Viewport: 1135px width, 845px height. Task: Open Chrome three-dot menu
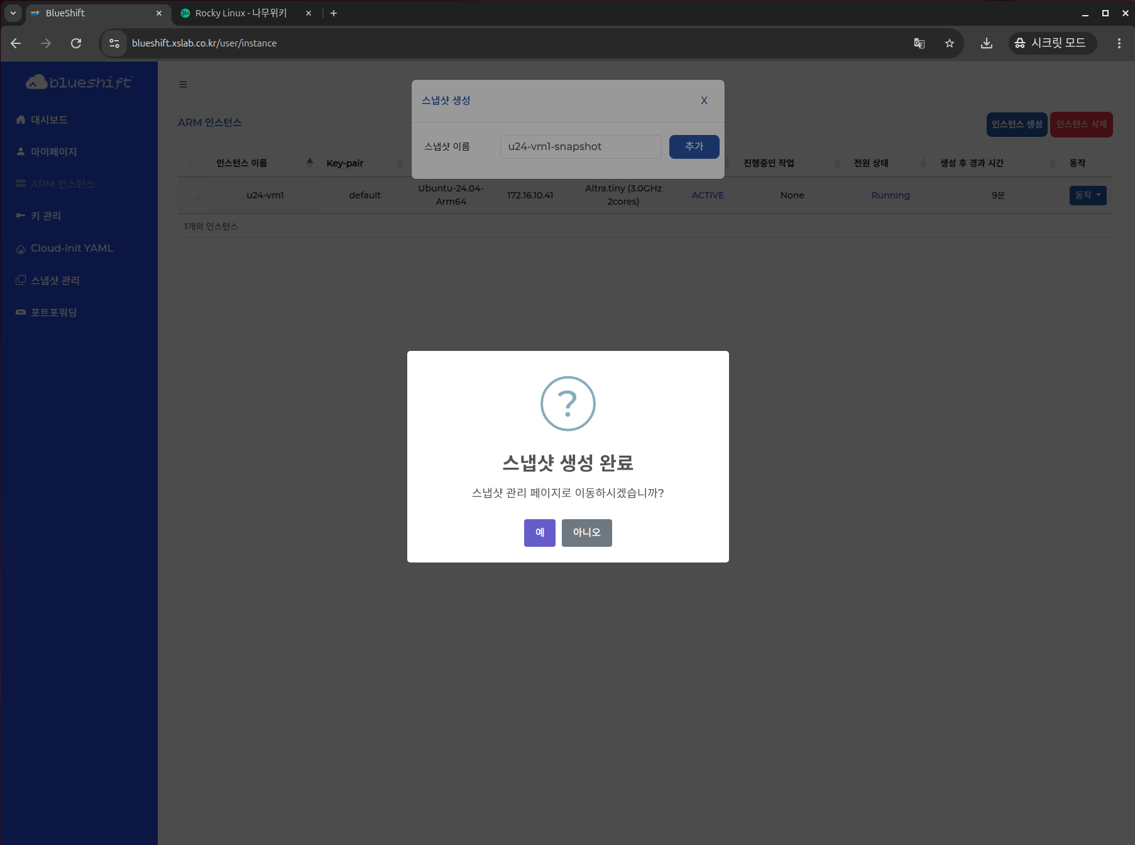[x=1119, y=43]
